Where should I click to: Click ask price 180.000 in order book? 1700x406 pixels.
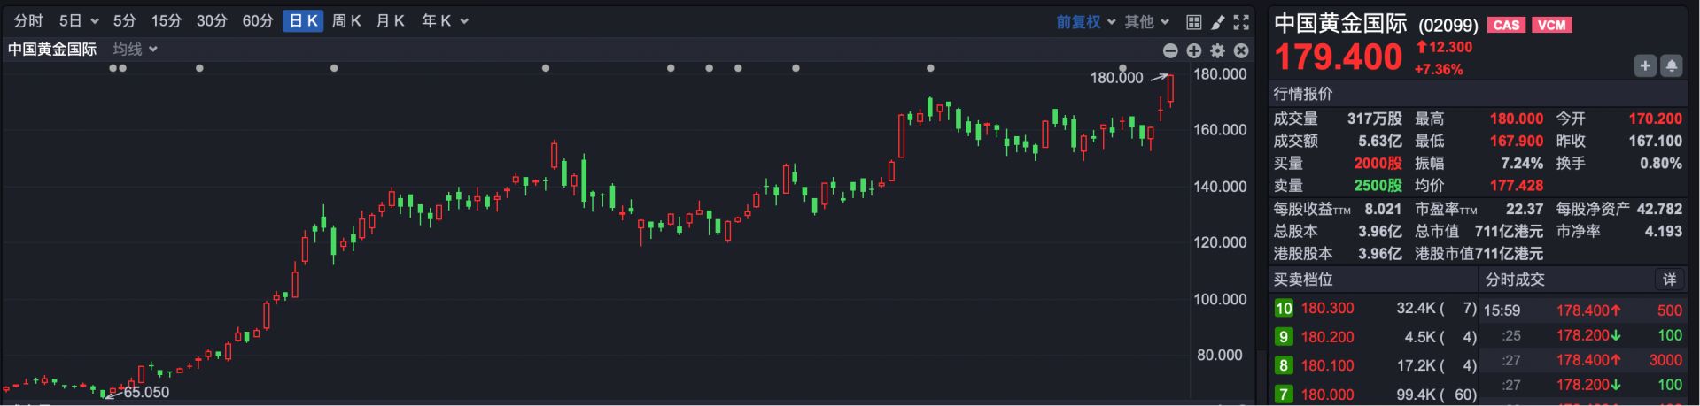point(1327,395)
